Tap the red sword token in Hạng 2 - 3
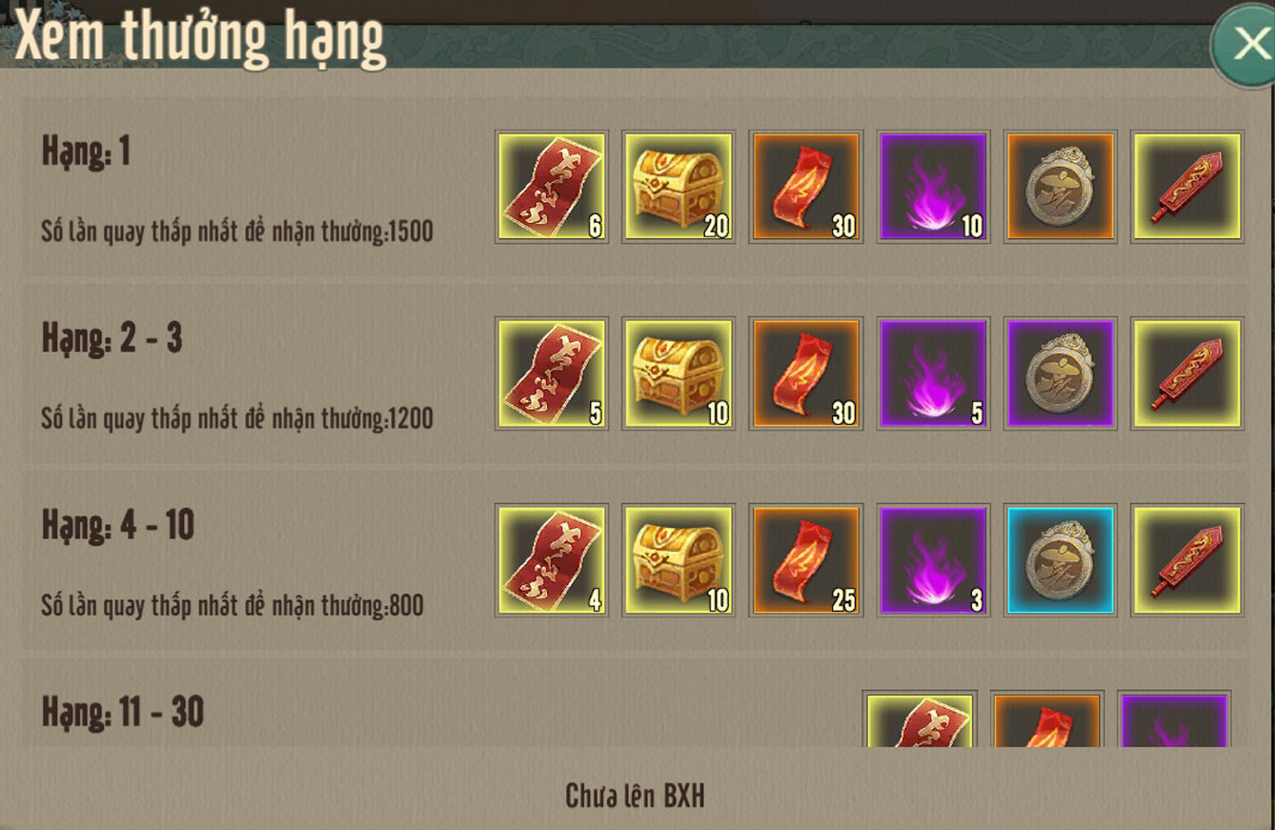Image resolution: width=1275 pixels, height=830 pixels. point(1187,374)
